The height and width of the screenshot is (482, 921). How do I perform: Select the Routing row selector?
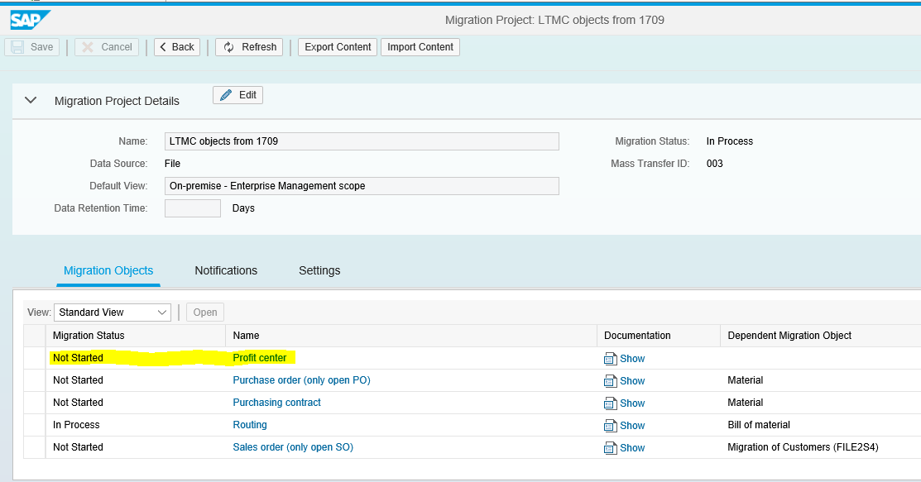[x=35, y=425]
